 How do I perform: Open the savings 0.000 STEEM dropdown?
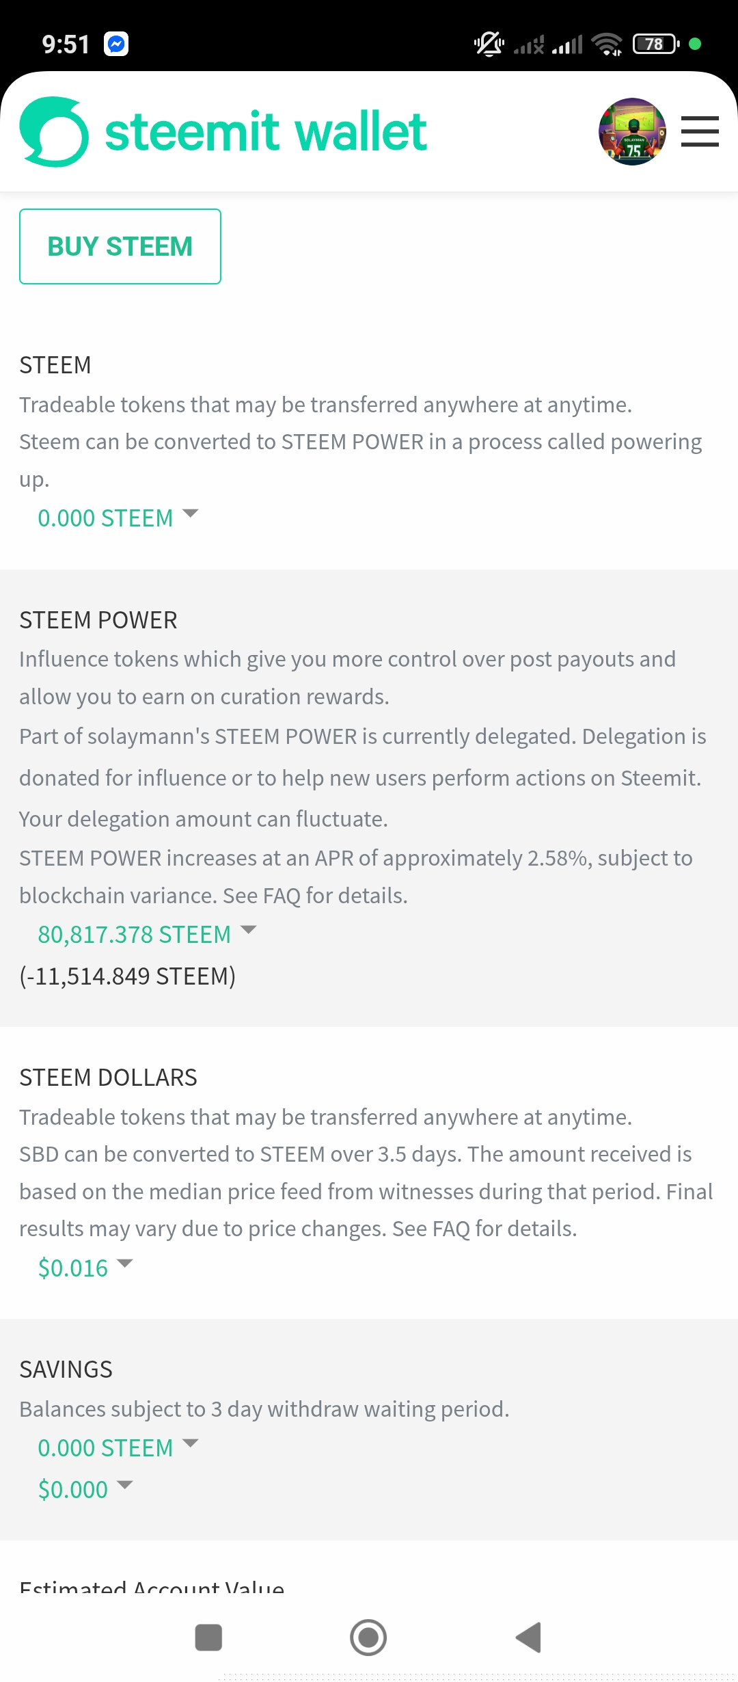(x=118, y=1447)
